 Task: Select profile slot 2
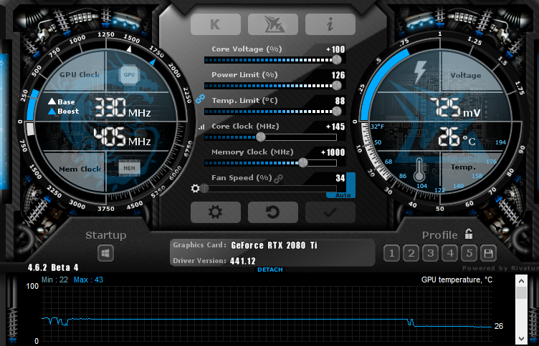[x=411, y=253]
